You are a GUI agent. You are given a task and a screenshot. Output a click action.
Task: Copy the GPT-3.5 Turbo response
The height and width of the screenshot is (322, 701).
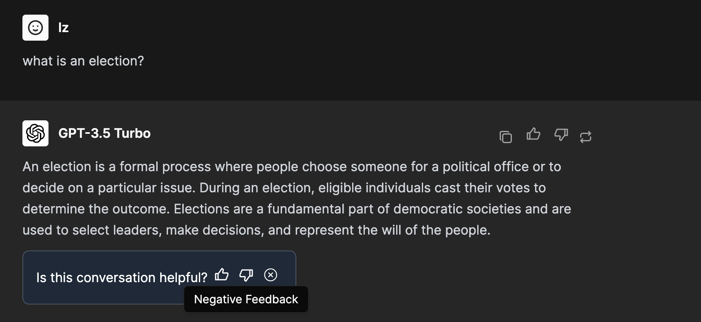coord(505,137)
